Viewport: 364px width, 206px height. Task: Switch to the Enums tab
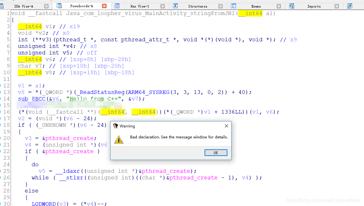coord(256,6)
